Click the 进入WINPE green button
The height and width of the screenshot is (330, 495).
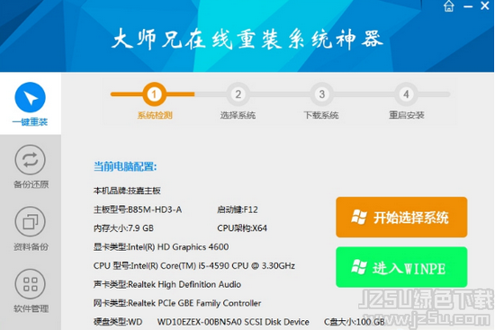click(x=401, y=267)
